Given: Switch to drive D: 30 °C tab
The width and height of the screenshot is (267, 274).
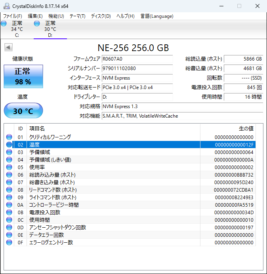Looking at the screenshot, I should click(50, 29).
